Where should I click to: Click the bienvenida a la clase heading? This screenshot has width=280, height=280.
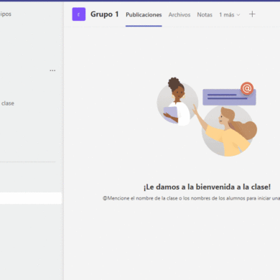pos(207,187)
